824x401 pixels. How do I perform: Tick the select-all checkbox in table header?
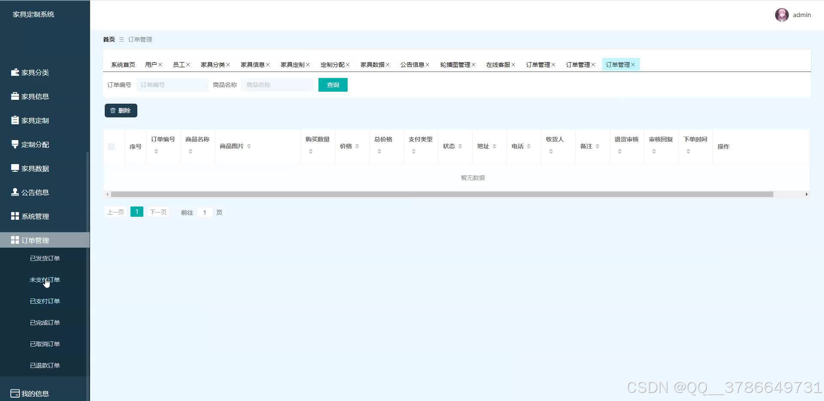click(x=111, y=147)
